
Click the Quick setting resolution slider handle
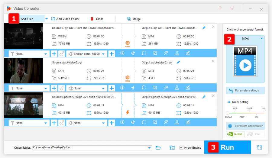point(227,113)
